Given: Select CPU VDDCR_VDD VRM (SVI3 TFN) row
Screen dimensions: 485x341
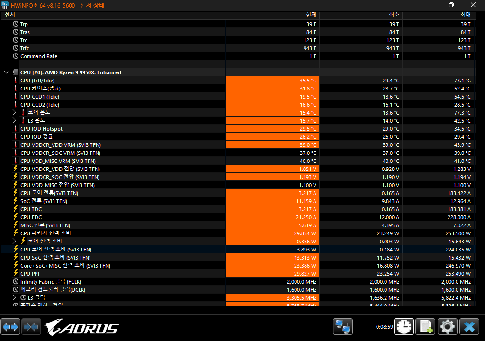Looking at the screenshot, I should point(237,144).
